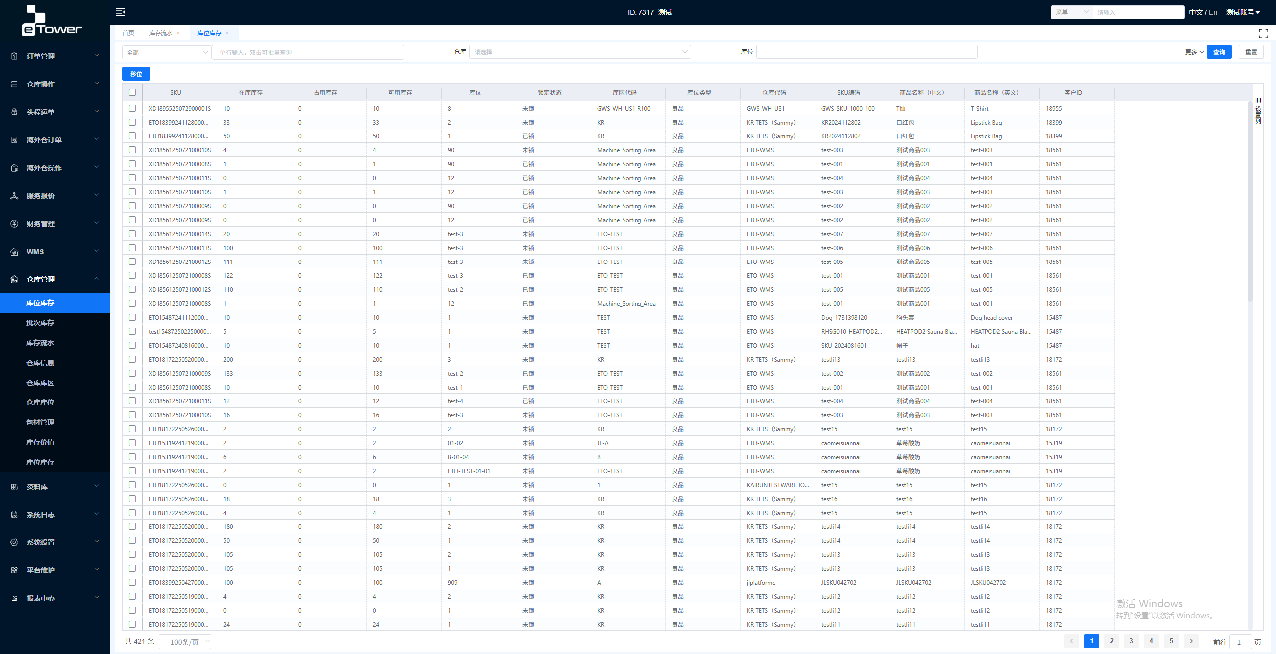
Task: Click the WMS sidebar icon
Action: click(14, 252)
